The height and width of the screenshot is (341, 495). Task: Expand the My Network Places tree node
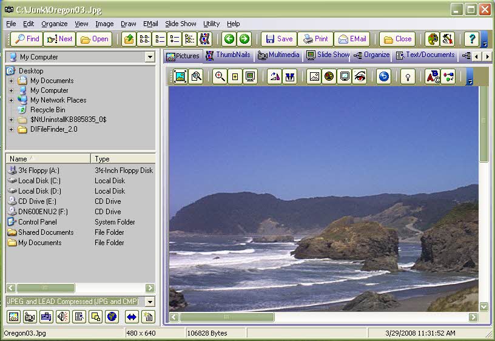(11, 100)
